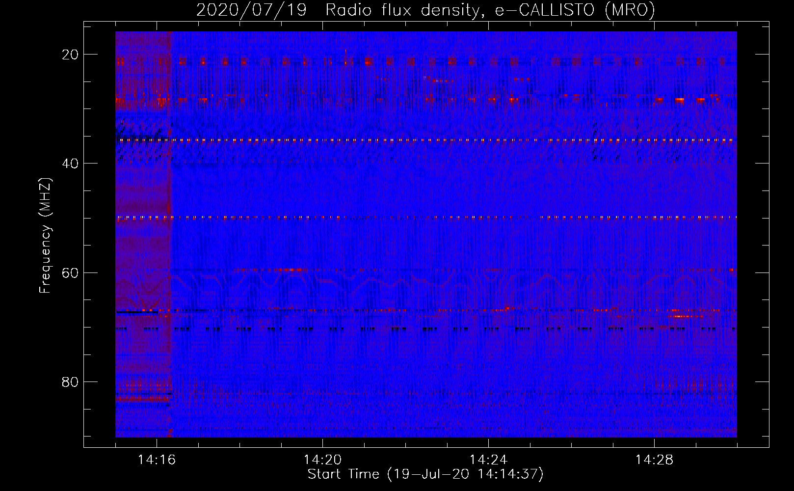Click the 14:16 time tick label
Viewport: 794px width, 491px height.
pos(157,460)
